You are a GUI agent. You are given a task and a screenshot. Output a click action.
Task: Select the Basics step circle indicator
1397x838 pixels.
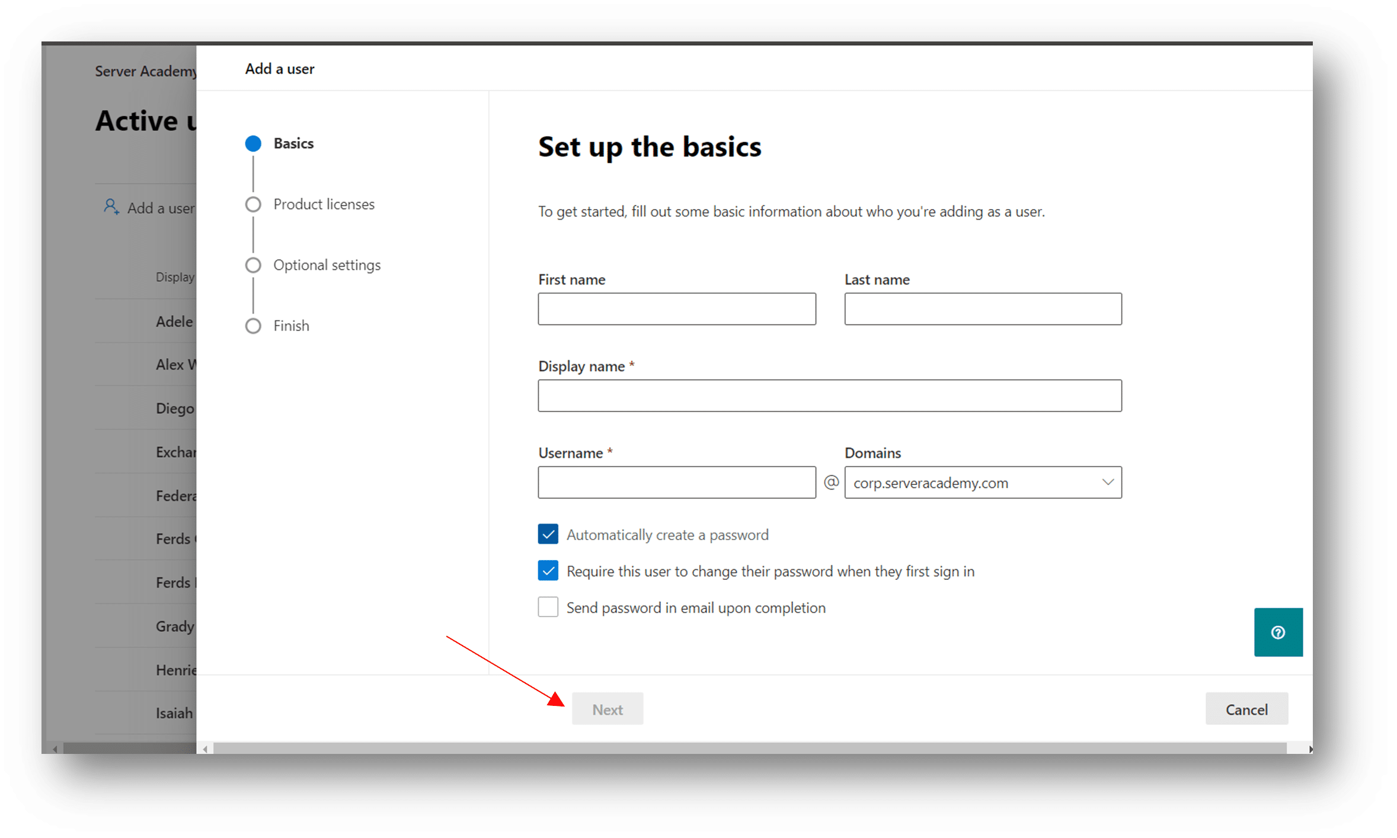click(x=253, y=143)
